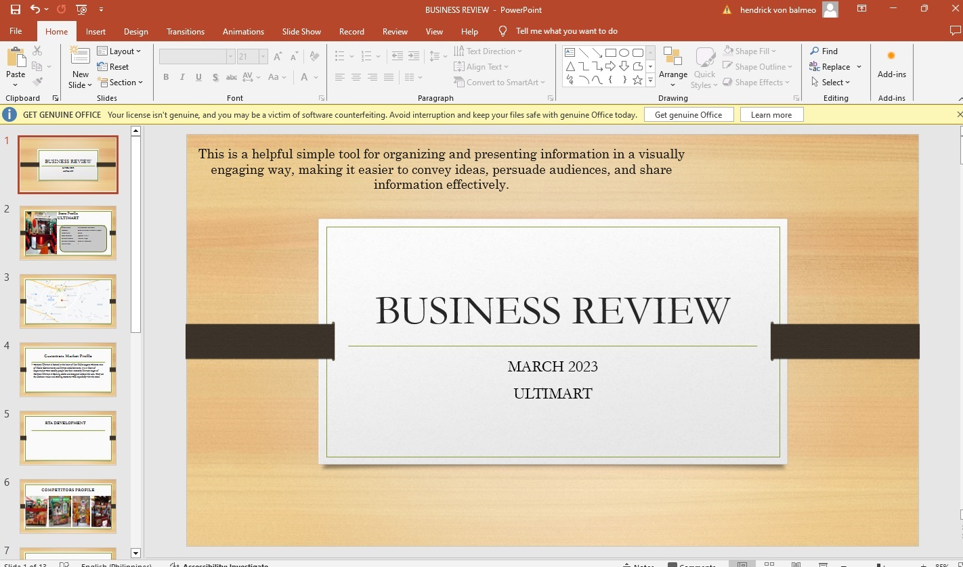Select the Competitors Profile slide thumbnail
This screenshot has height=567, width=963.
68,505
